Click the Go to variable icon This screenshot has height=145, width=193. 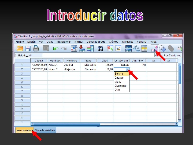[82, 48]
